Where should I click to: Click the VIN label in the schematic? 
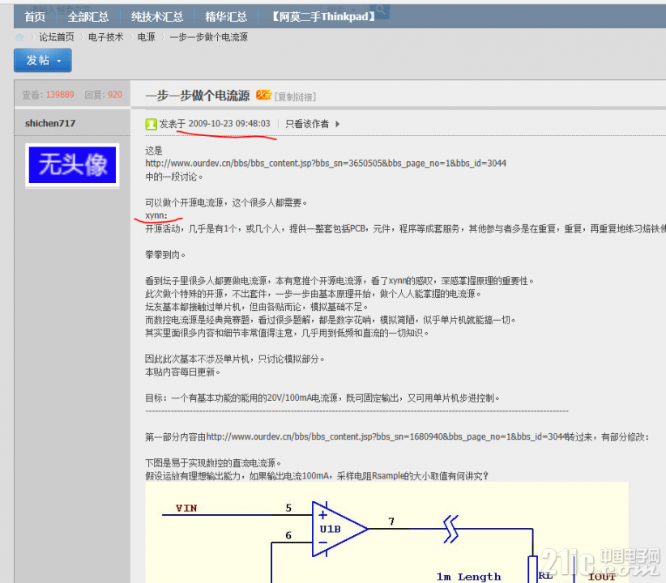(x=186, y=508)
